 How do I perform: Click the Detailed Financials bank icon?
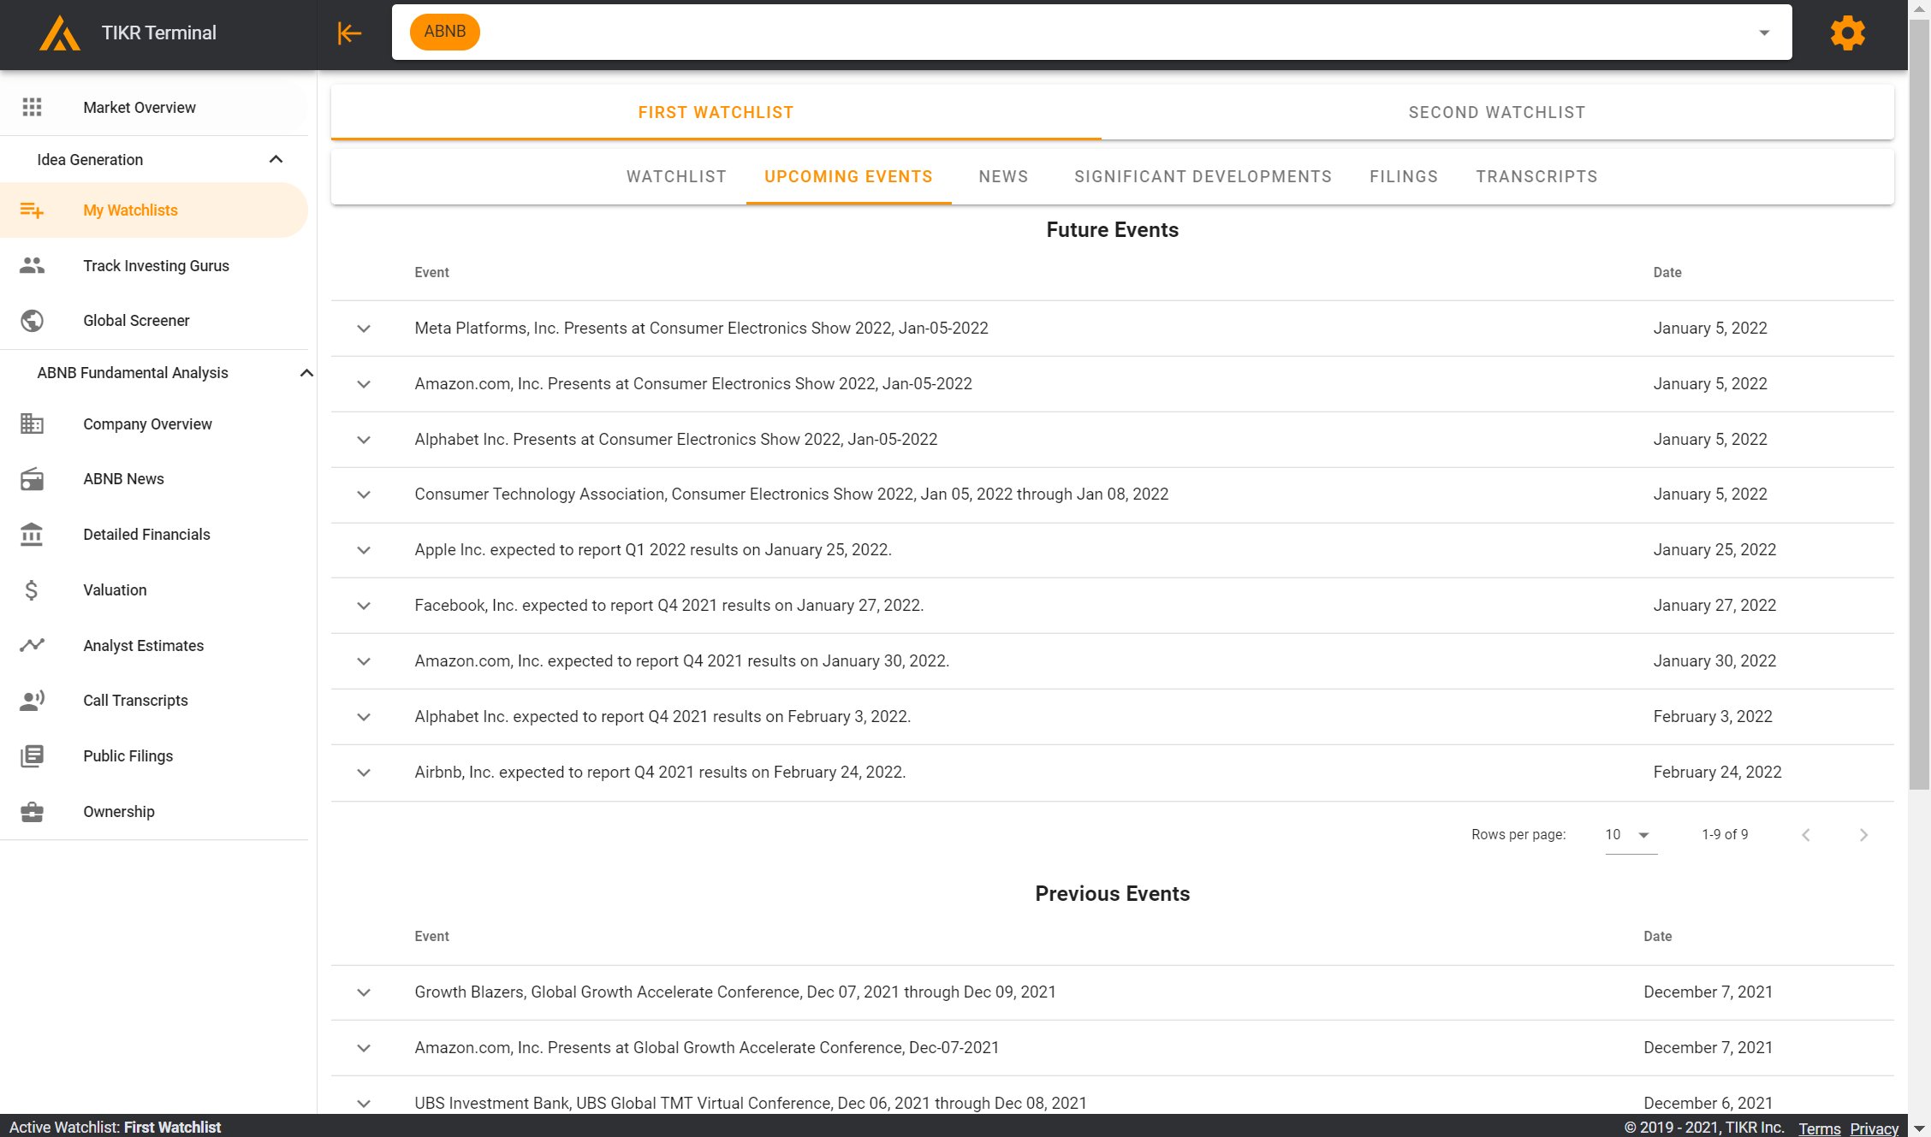point(32,535)
